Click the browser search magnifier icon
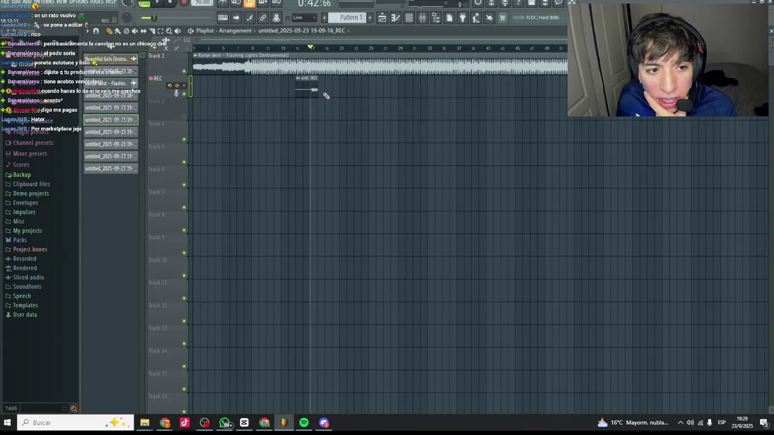 click(74, 408)
